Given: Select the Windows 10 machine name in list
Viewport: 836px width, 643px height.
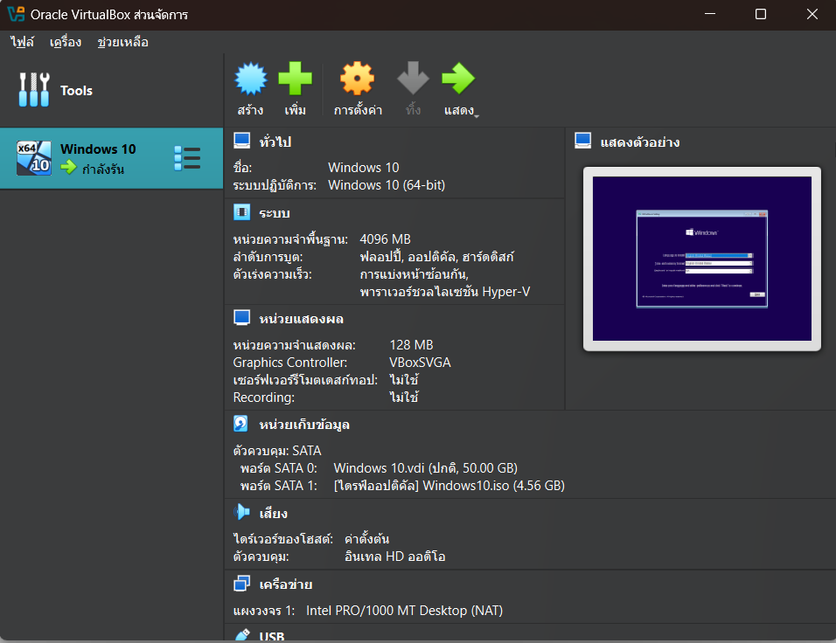Looking at the screenshot, I should pyautogui.click(x=98, y=149).
